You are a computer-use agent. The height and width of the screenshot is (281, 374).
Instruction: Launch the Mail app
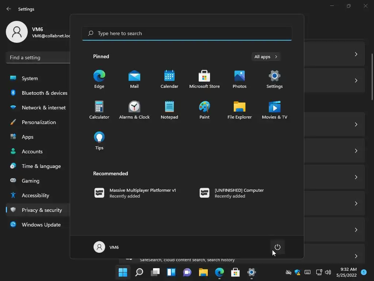click(x=134, y=79)
